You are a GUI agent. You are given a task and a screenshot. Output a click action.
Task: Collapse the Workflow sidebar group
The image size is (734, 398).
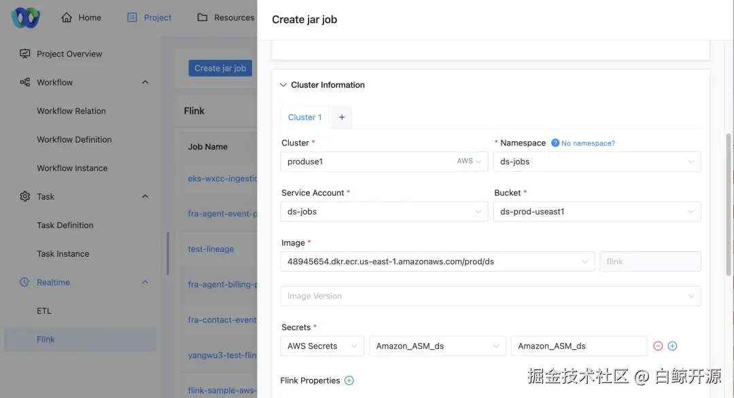[x=145, y=82]
